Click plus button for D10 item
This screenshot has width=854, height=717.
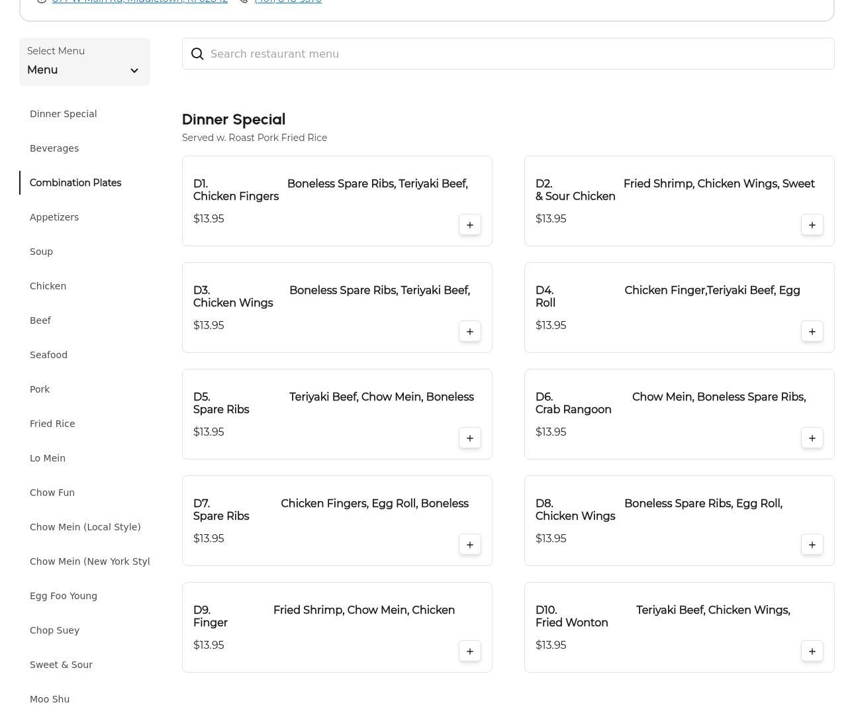pos(812,651)
